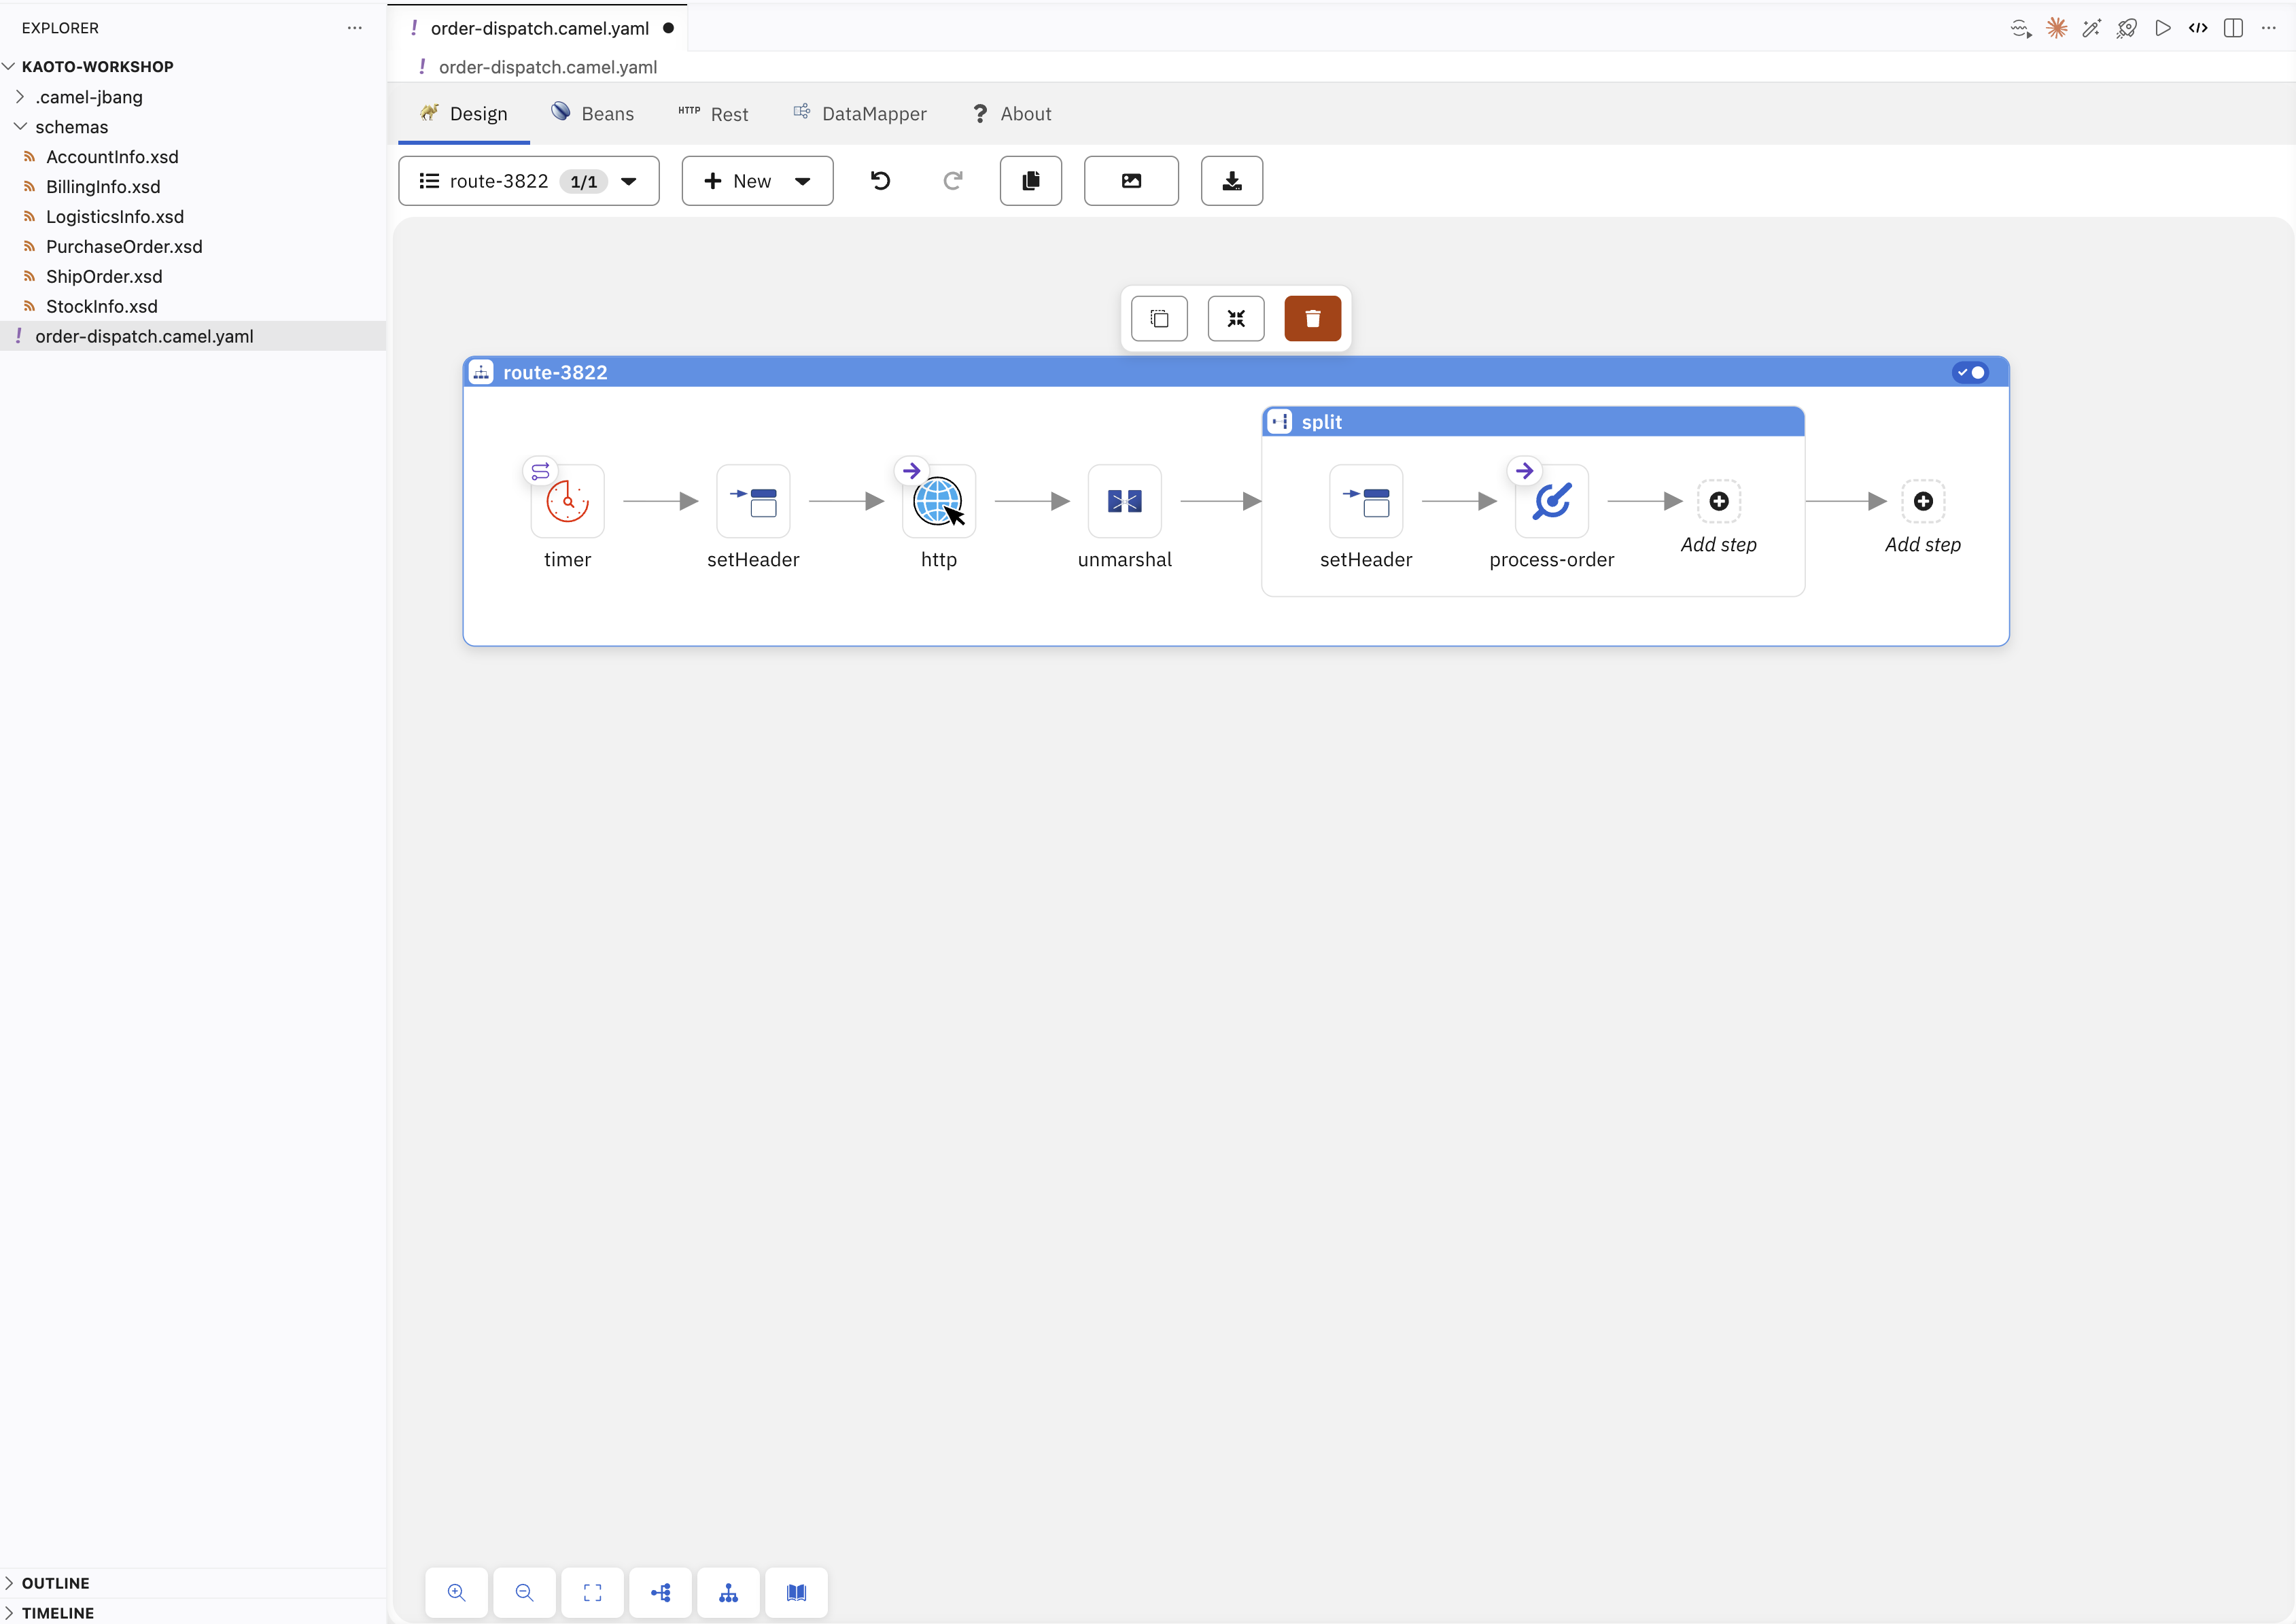The width and height of the screenshot is (2296, 1624).
Task: Select the unmarshal node icon
Action: [1124, 501]
